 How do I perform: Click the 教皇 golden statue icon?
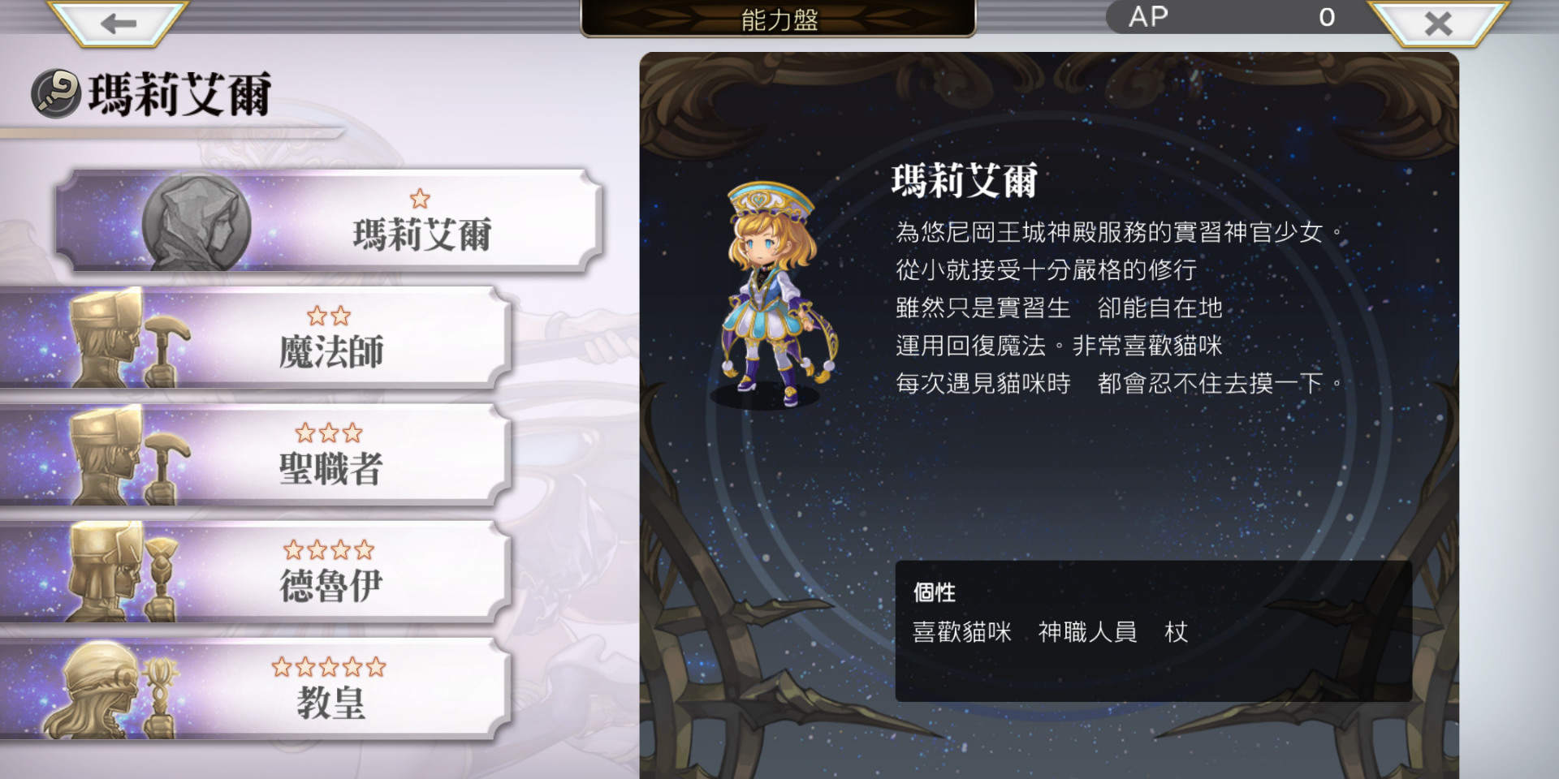112,690
